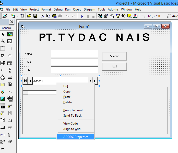The height and width of the screenshot is (153, 178).
Task: Click the Cut scissors toolbar icon
Action: [42, 16]
